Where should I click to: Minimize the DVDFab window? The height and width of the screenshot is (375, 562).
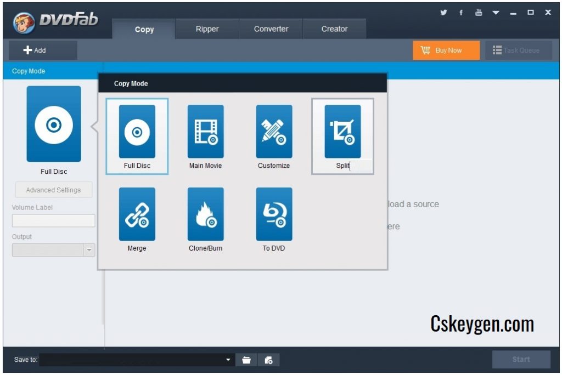click(513, 13)
